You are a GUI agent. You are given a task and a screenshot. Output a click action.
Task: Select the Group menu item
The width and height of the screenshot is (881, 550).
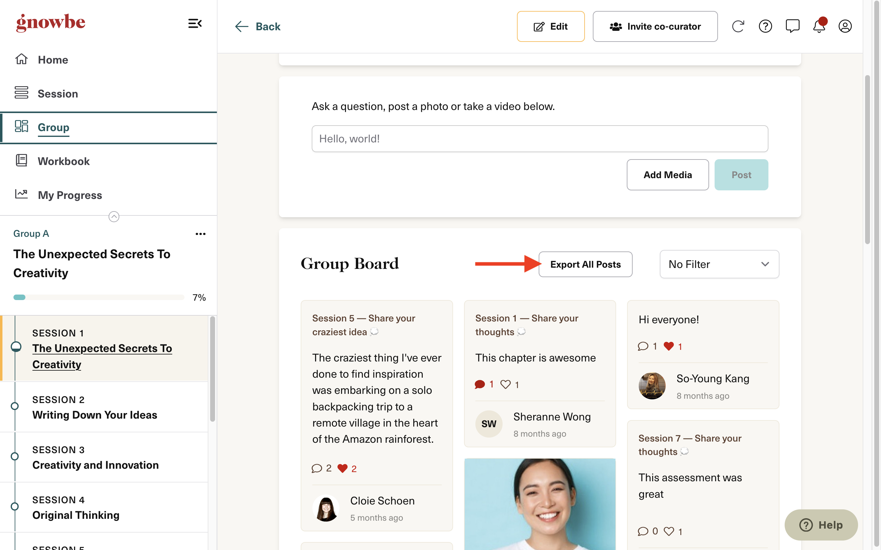(109, 127)
